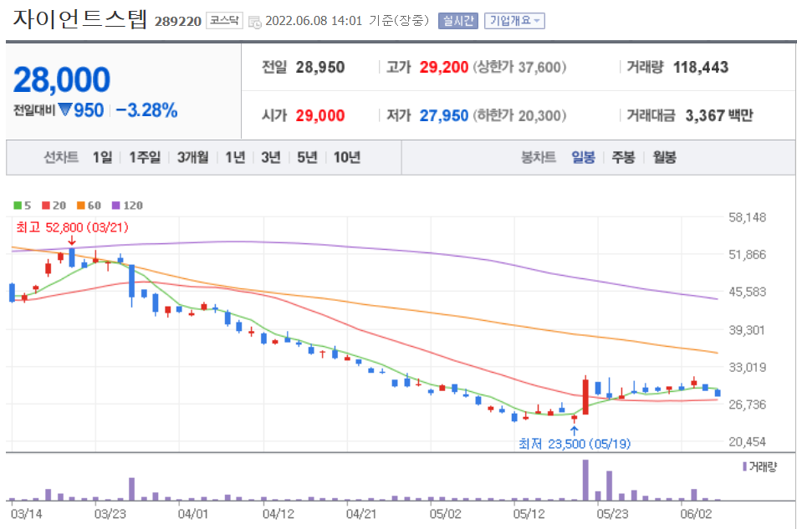Click the 전일 28,950 value
Viewport: 797px width, 529px height.
(320, 67)
